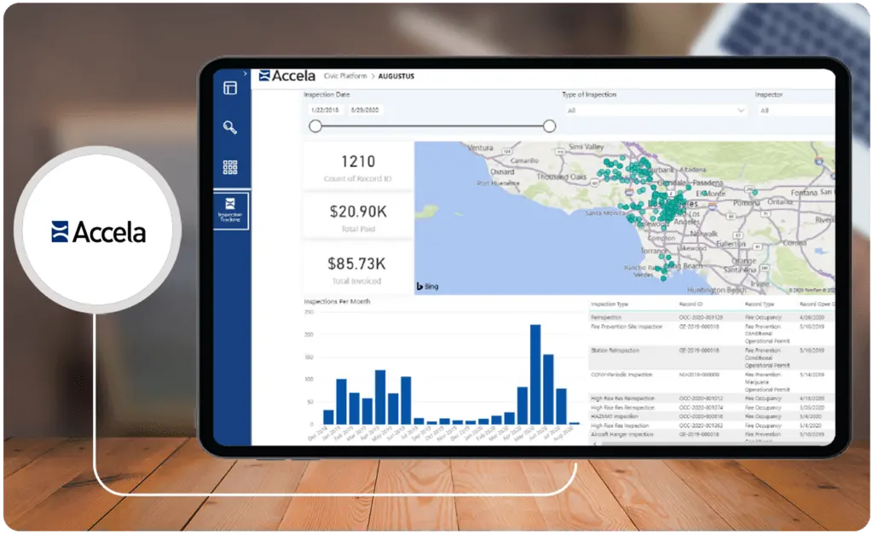Grab the right handle of the date slider
Screen dimensions: 873x534
click(549, 126)
